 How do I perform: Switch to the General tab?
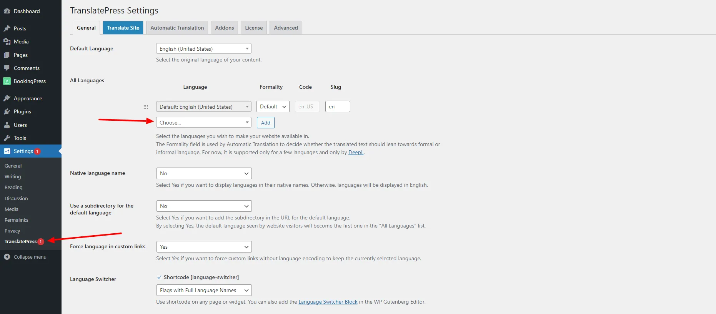click(86, 28)
